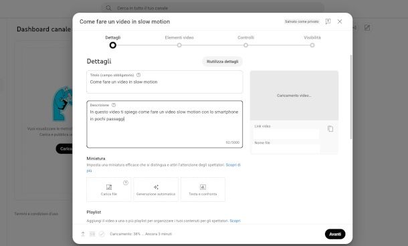Click Riutilizza dettagli button
The width and height of the screenshot is (408, 246).
click(223, 61)
